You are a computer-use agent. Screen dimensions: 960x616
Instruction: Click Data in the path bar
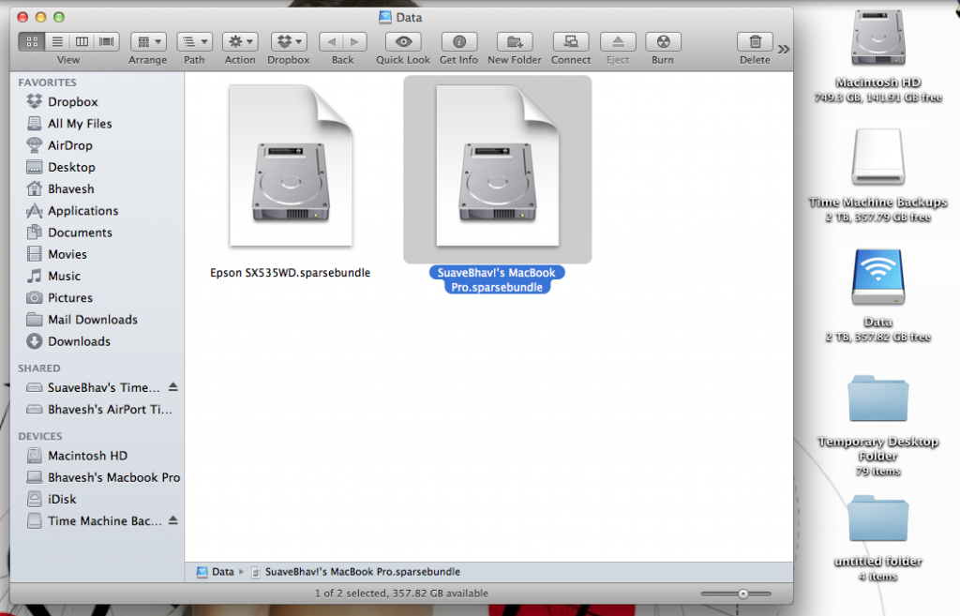222,571
